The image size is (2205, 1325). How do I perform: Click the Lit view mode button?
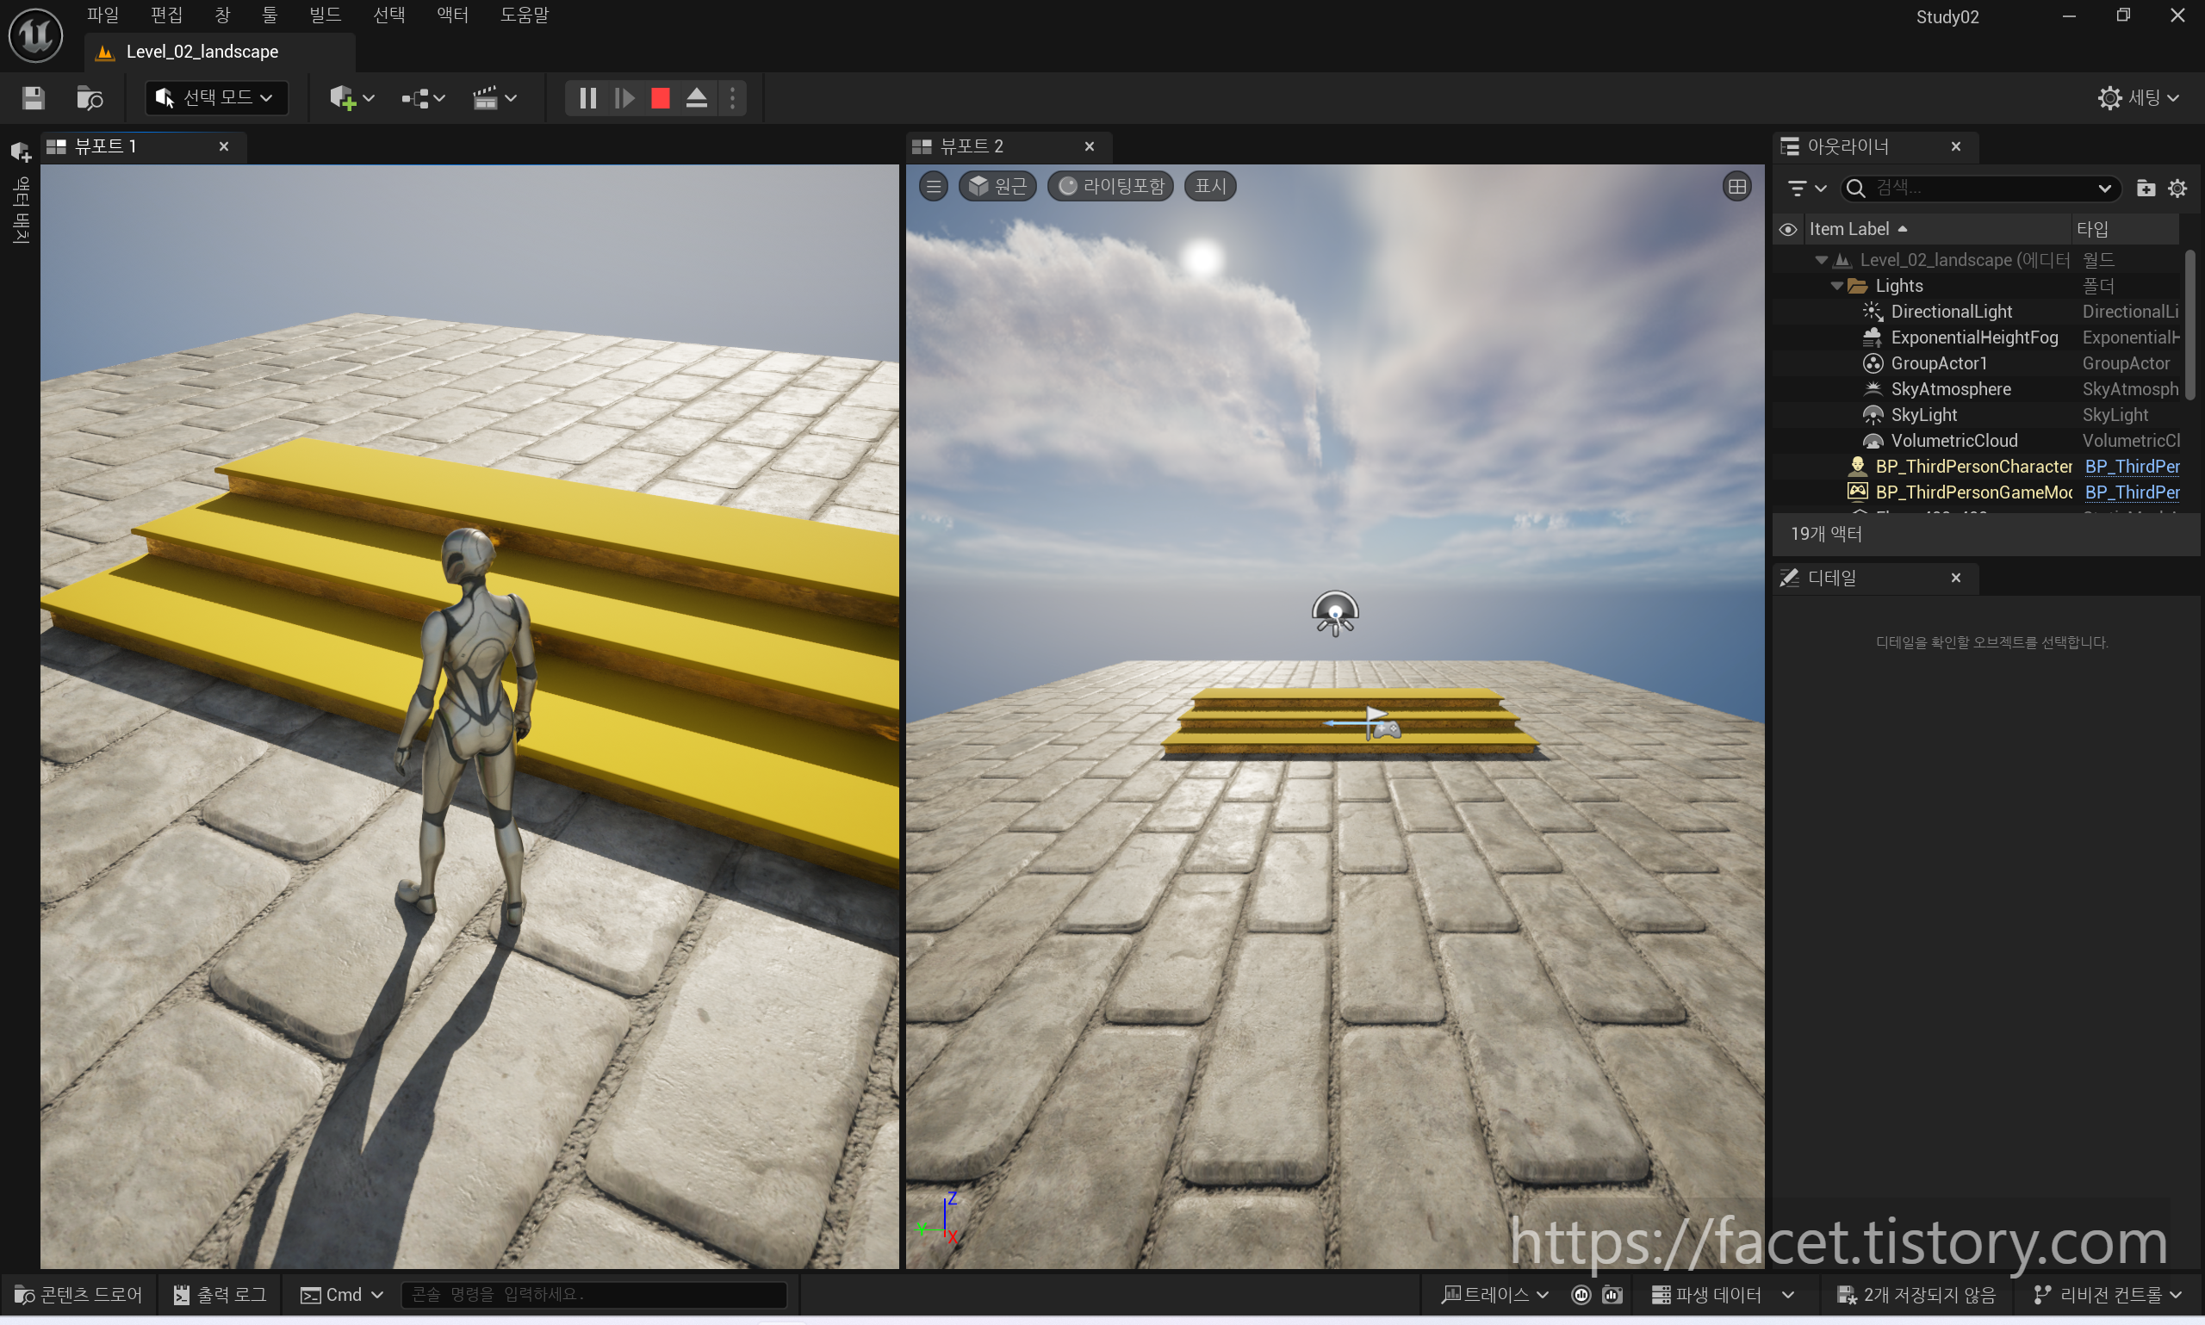pos(1110,187)
